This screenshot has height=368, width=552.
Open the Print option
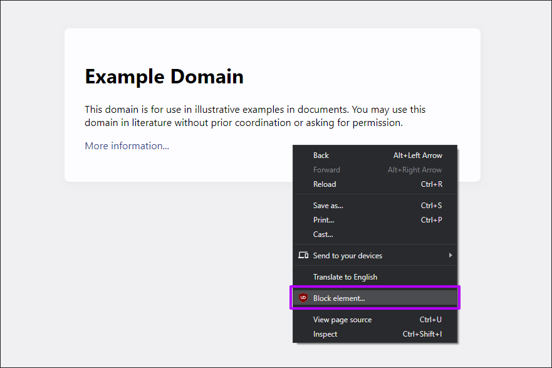323,219
